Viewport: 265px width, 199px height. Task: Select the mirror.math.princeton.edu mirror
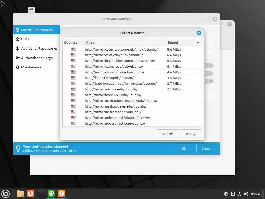(132, 101)
